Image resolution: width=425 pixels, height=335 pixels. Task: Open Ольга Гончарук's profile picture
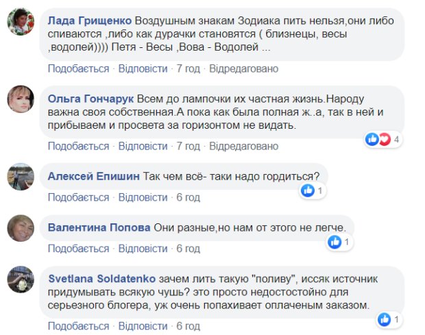point(21,101)
